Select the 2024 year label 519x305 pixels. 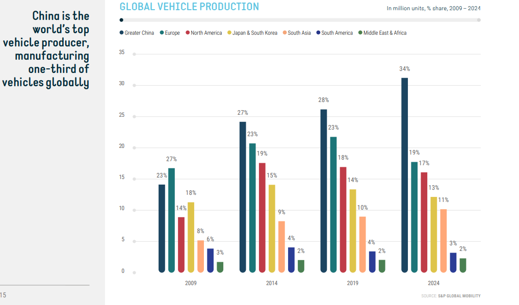[x=433, y=283]
